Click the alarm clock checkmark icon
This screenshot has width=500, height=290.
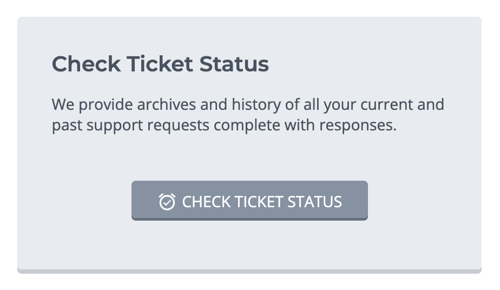[167, 202]
